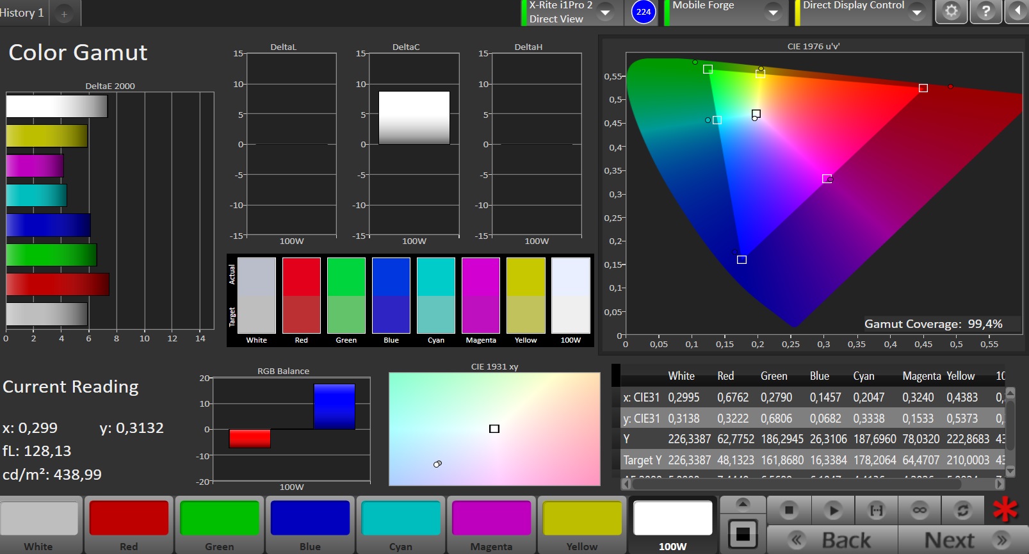Click the yellow DeltaE 2000 bar
1029x554 pixels.
coord(47,136)
